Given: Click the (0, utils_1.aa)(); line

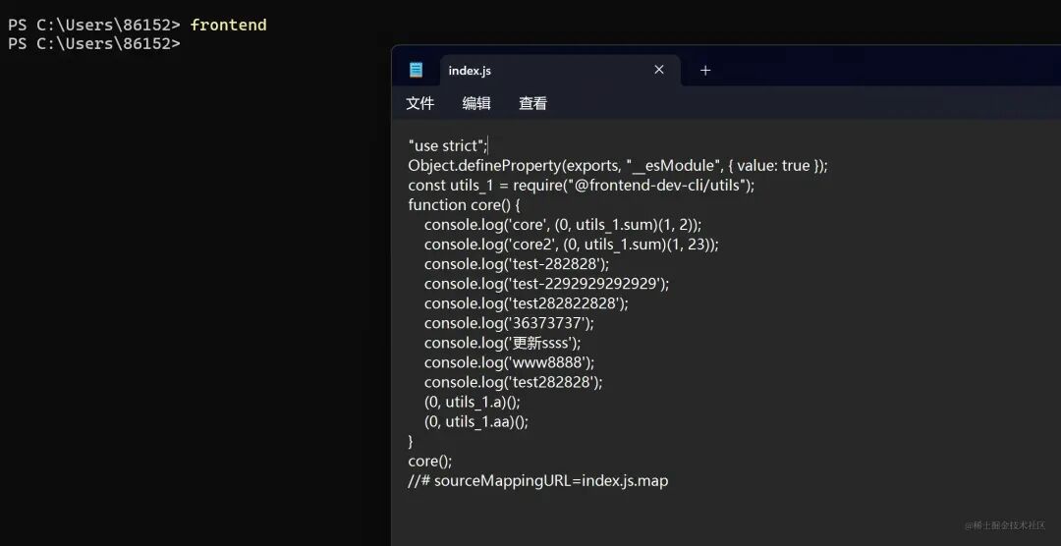Looking at the screenshot, I should (x=476, y=422).
